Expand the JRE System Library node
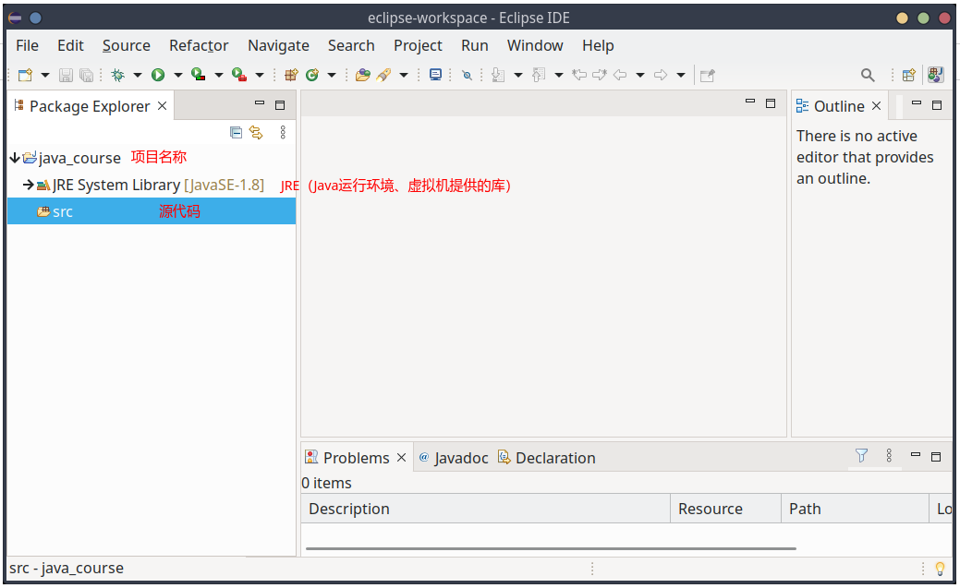 [29, 186]
